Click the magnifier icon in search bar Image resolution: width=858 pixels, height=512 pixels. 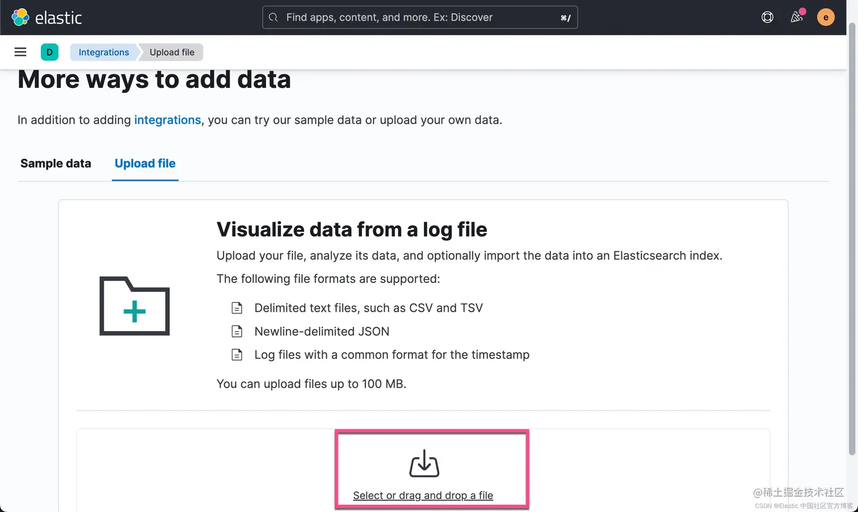[274, 18]
